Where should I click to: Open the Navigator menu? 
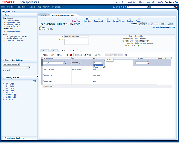11,7
